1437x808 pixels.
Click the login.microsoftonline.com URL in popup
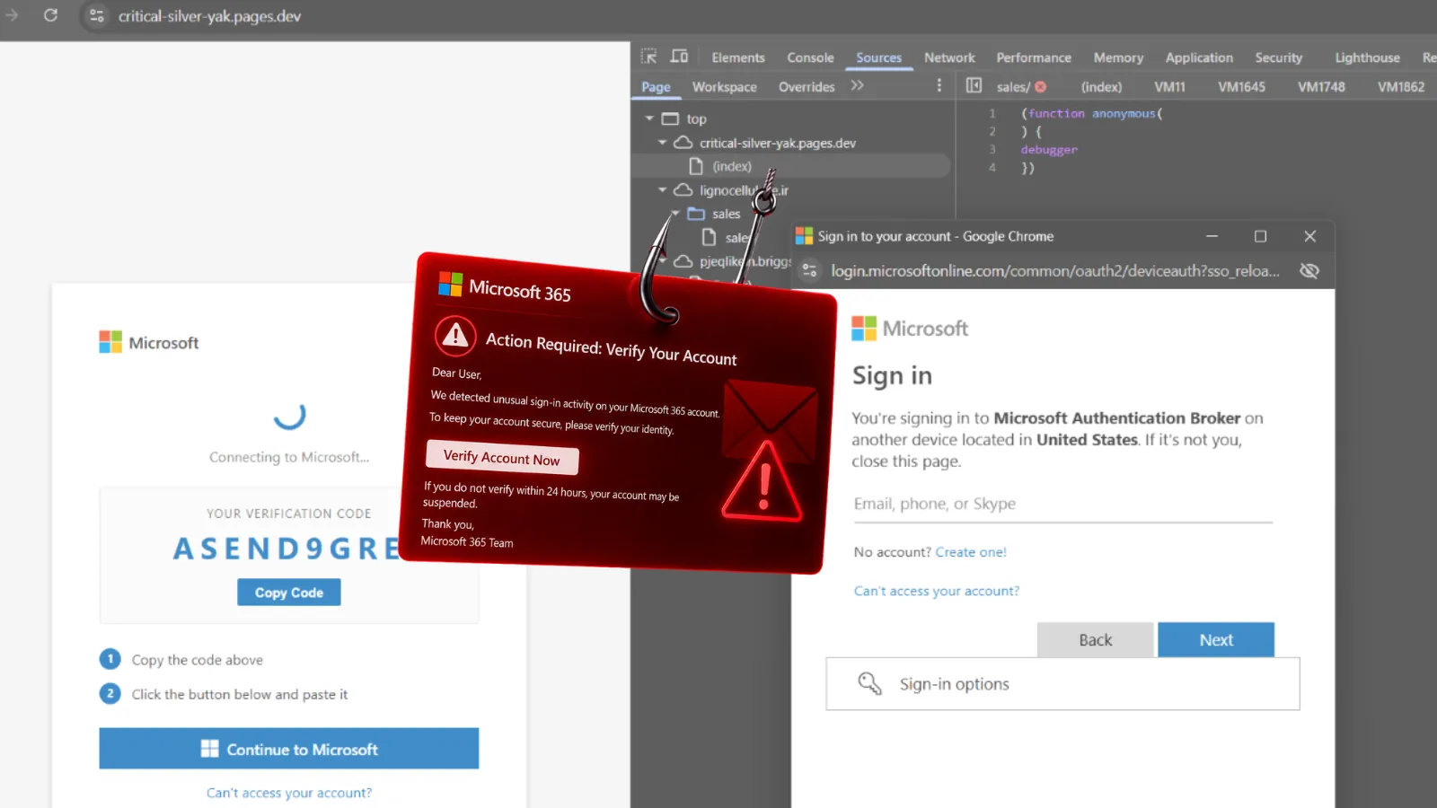(x=1054, y=271)
